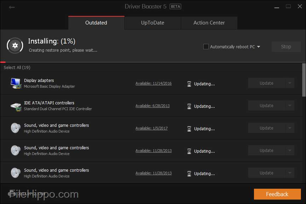Screen dimensions: 306x204
Task: Click the 'Installing: (1%)' heading
Action: point(52,41)
